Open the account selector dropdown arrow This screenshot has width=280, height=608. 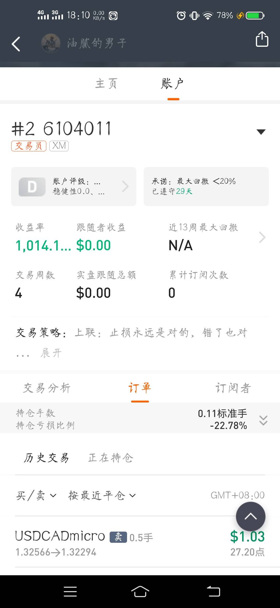pos(261,132)
